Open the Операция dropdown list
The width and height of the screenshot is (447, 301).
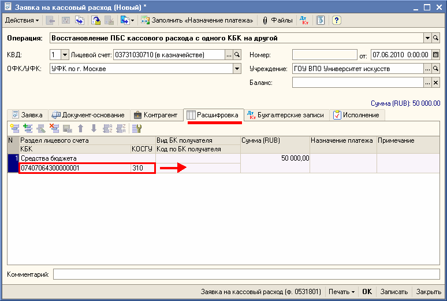tap(427, 38)
